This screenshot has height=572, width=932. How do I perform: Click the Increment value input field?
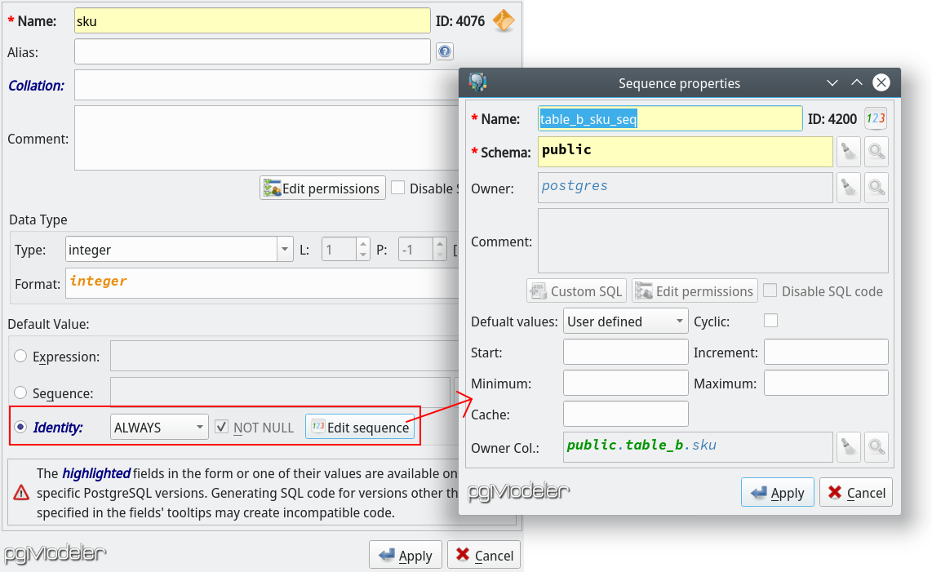click(826, 352)
